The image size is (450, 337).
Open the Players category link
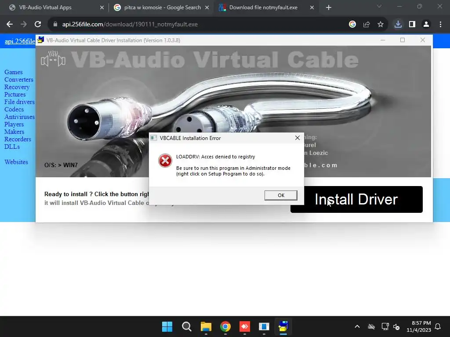point(14,124)
